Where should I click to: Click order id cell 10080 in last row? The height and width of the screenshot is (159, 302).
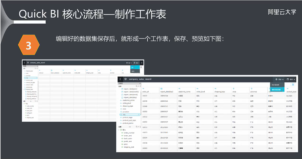click(x=145, y=148)
